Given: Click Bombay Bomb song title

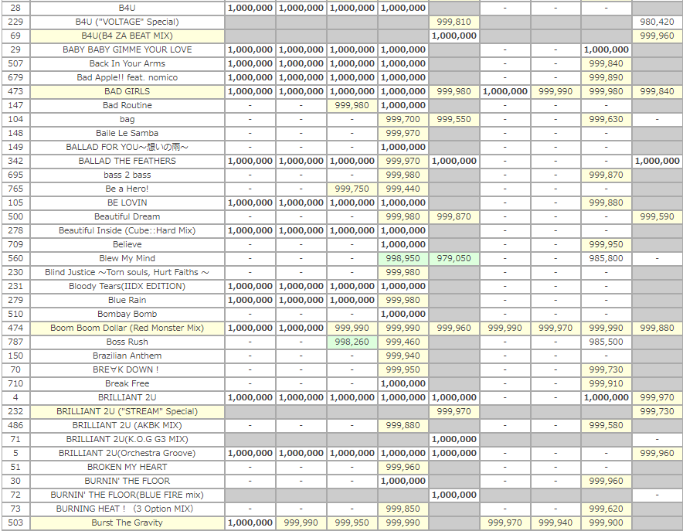Looking at the screenshot, I should click(127, 315).
